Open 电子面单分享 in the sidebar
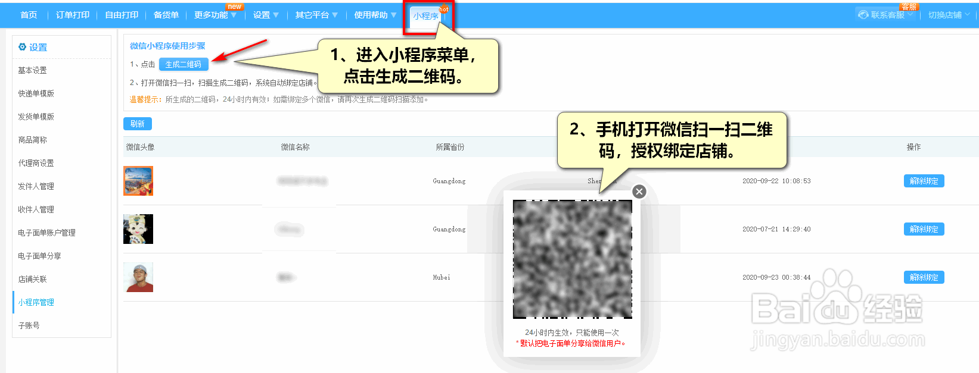The image size is (979, 373). click(39, 256)
